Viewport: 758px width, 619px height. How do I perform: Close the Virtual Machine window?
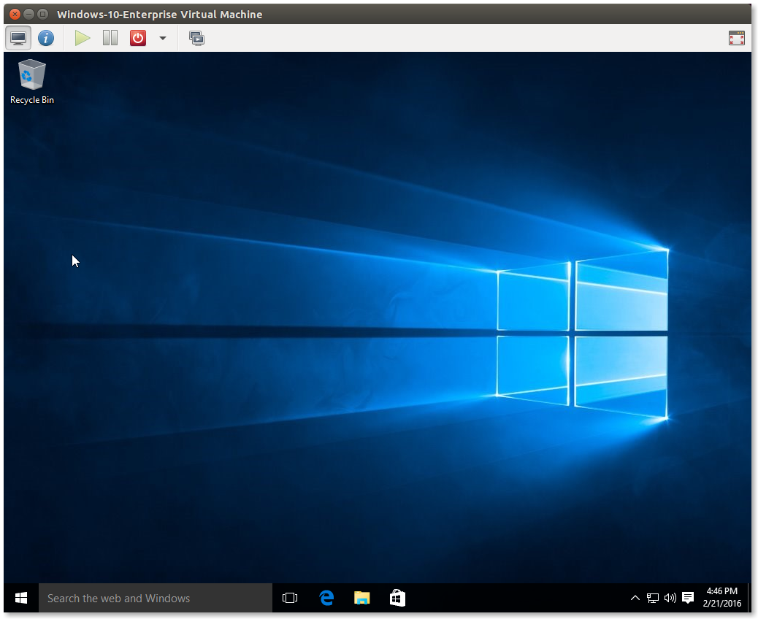(x=15, y=14)
